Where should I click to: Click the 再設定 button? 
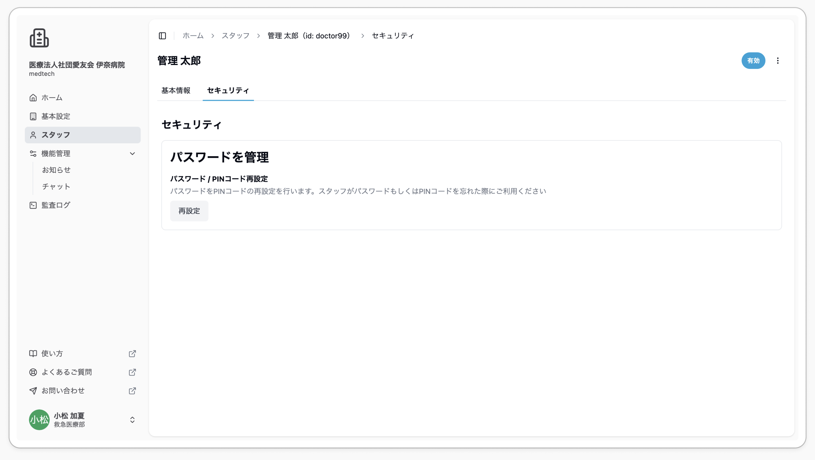[189, 211]
